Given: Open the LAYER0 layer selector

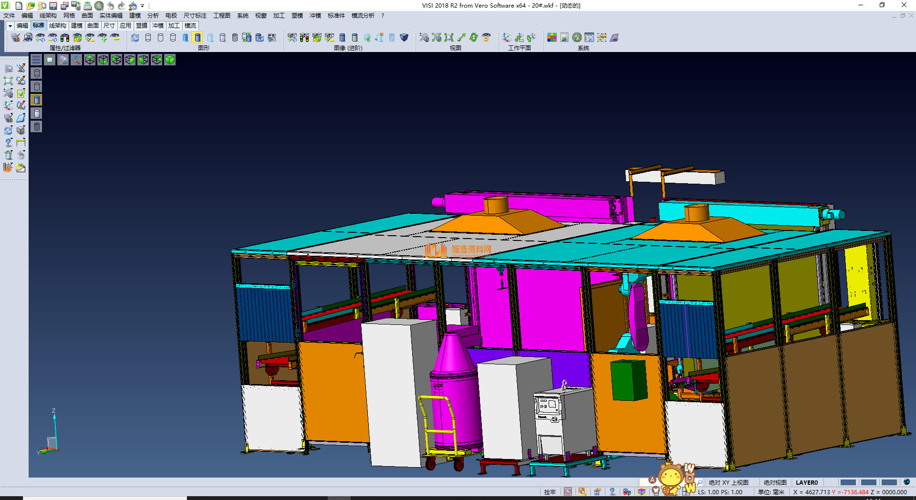Looking at the screenshot, I should pyautogui.click(x=806, y=482).
